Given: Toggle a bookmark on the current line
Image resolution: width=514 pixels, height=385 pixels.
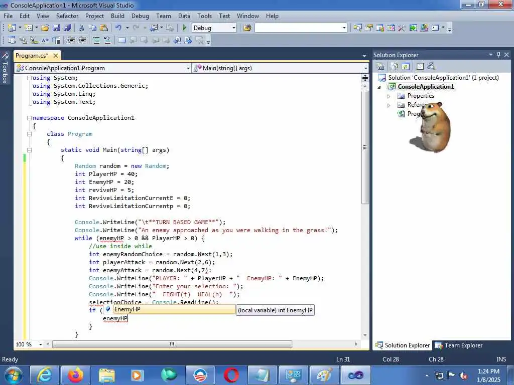Looking at the screenshot, I should click(x=122, y=40).
